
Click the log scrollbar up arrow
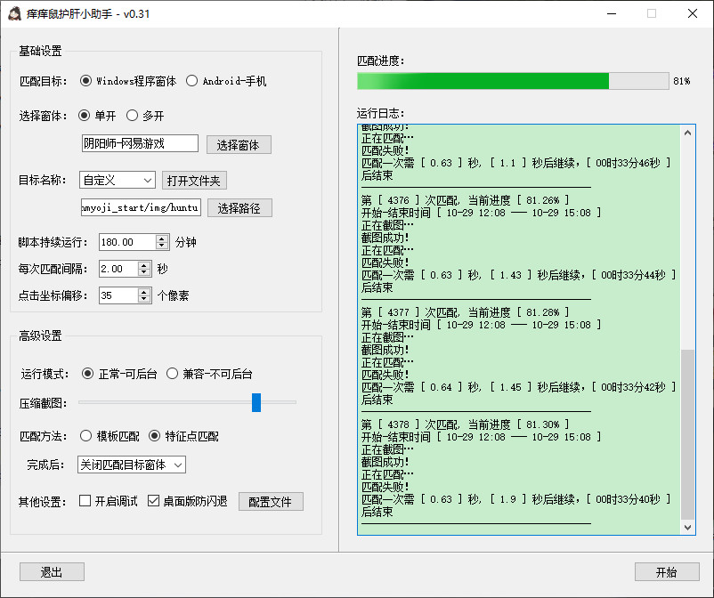[687, 133]
